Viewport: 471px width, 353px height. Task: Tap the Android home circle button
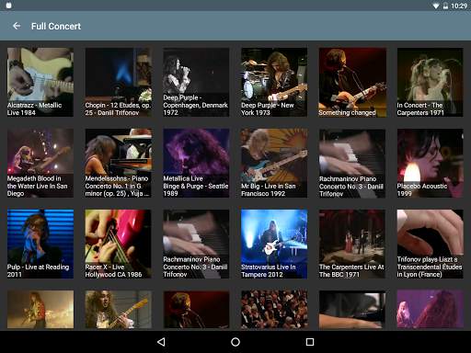(x=235, y=342)
